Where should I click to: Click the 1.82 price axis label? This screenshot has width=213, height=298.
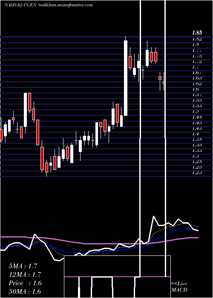(x=197, y=39)
